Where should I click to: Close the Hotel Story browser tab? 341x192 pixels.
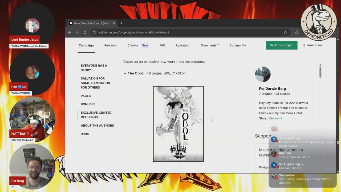click(113, 23)
